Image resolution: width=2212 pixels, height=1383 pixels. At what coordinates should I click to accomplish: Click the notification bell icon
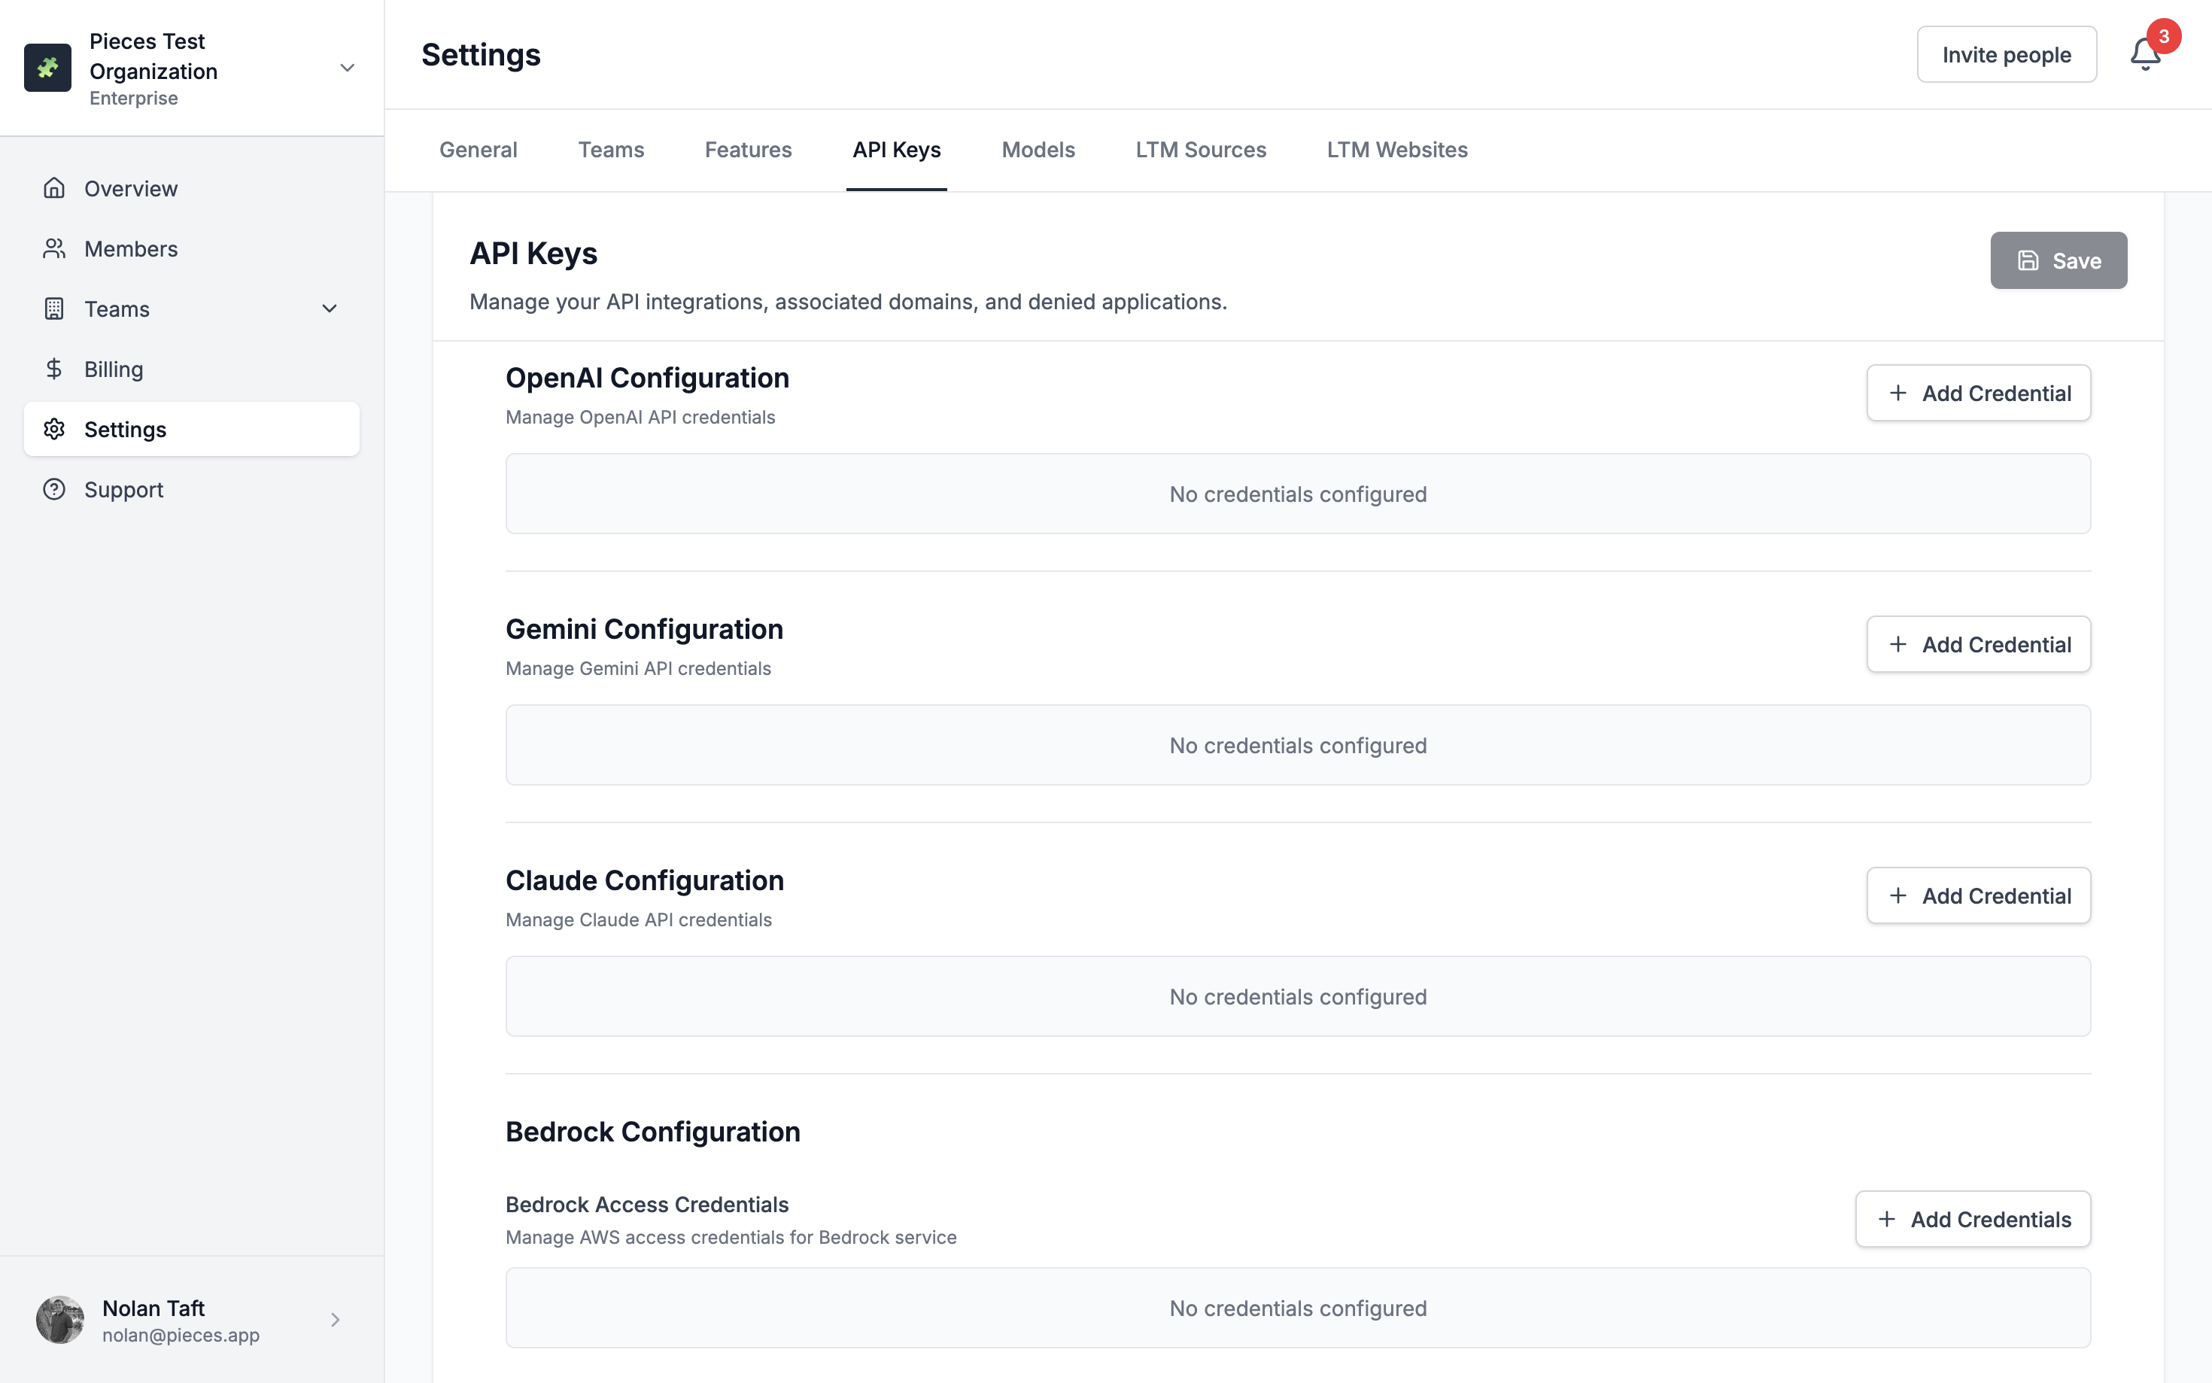click(x=2144, y=55)
